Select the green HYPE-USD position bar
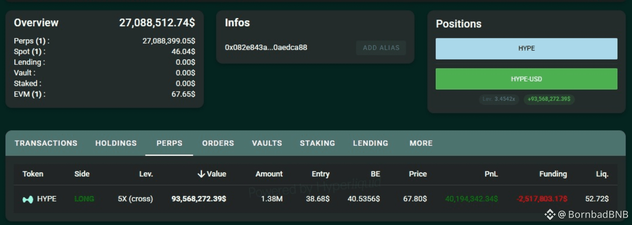The height and width of the screenshot is (225, 632). [x=526, y=79]
